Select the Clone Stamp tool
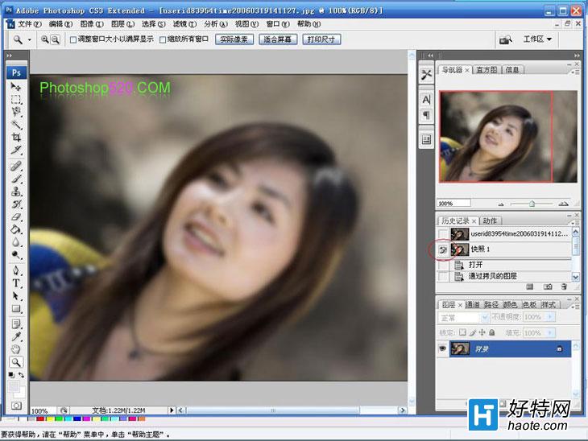 coord(16,191)
